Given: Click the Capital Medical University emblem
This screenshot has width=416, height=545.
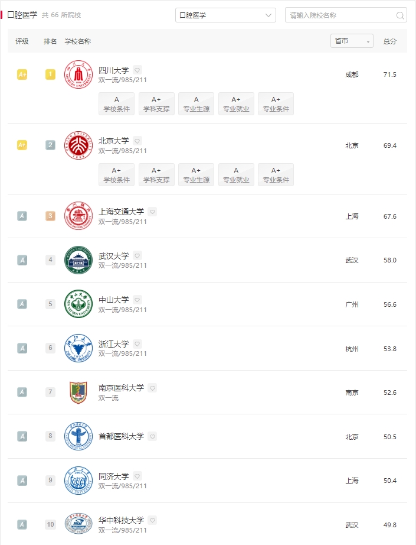Looking at the screenshot, I should pyautogui.click(x=78, y=437).
